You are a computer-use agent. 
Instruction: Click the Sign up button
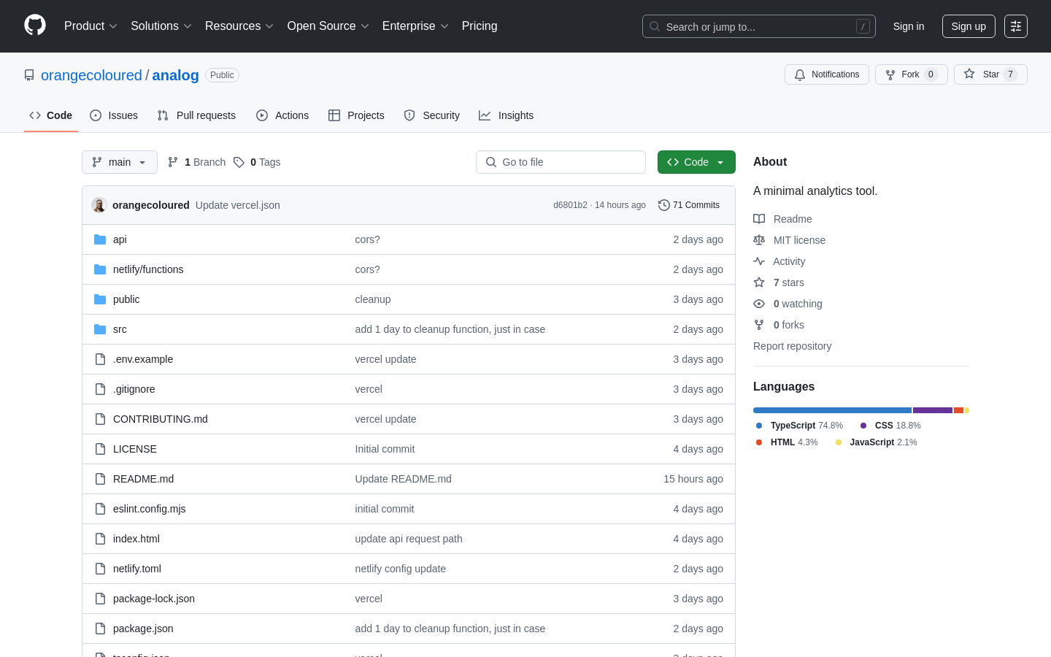[x=969, y=26]
